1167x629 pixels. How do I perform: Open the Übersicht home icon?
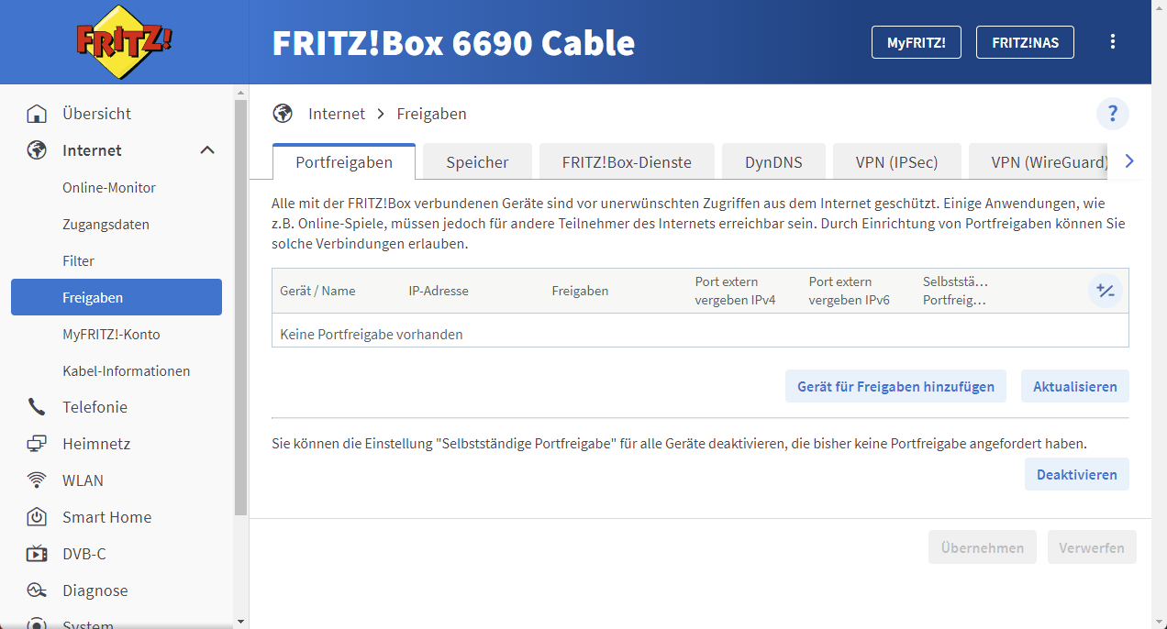pyautogui.click(x=36, y=113)
